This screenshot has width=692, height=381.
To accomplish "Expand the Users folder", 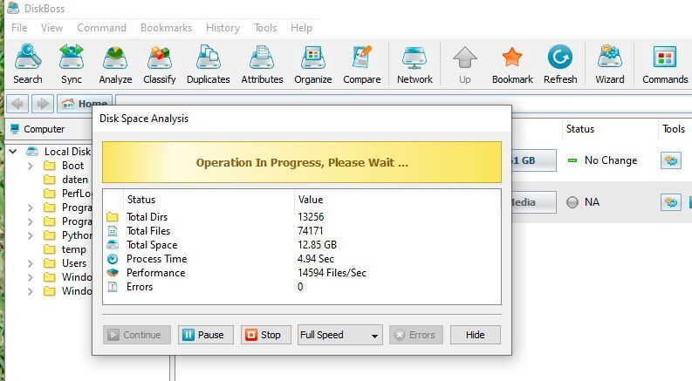I will [x=30, y=263].
